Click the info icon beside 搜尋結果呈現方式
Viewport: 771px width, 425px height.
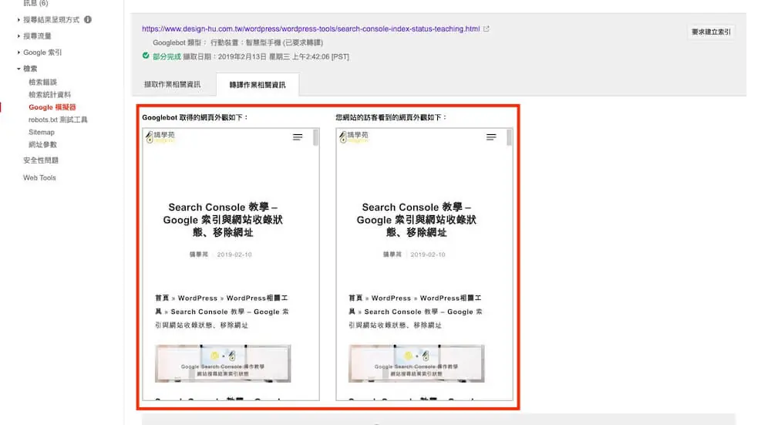pyautogui.click(x=88, y=20)
